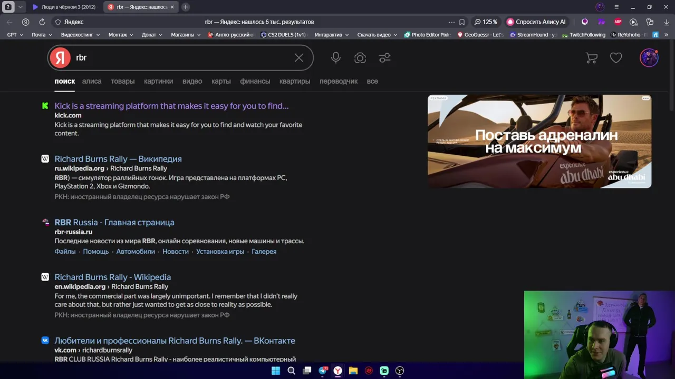675x379 pixels.
Task: Start voice search with microphone icon
Action: [336, 58]
